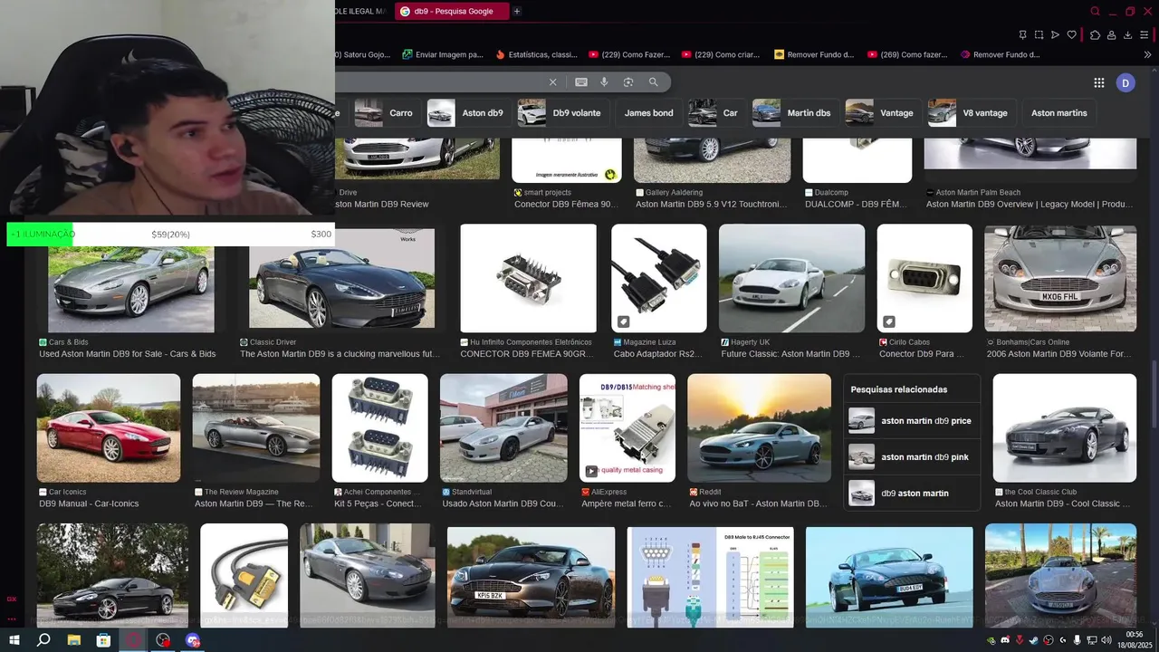Open the browser easy setup menu
Viewport: 1159px width, 652px height.
pyautogui.click(x=1145, y=34)
